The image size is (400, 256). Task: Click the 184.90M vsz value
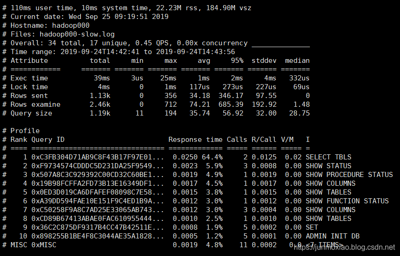(229, 8)
